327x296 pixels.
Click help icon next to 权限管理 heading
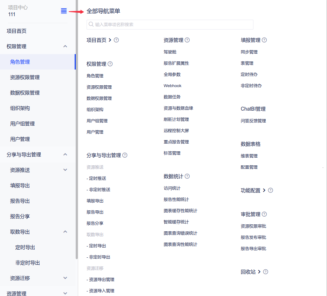click(110, 64)
